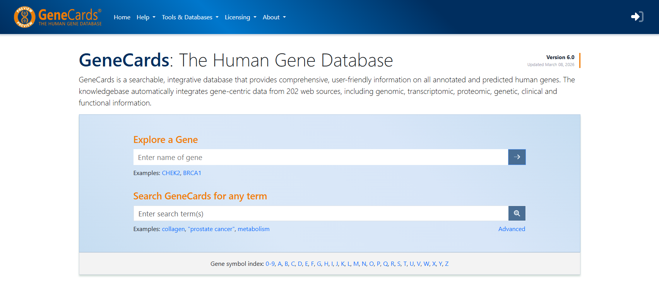Expand Tools & Databases dropdown

coord(190,17)
